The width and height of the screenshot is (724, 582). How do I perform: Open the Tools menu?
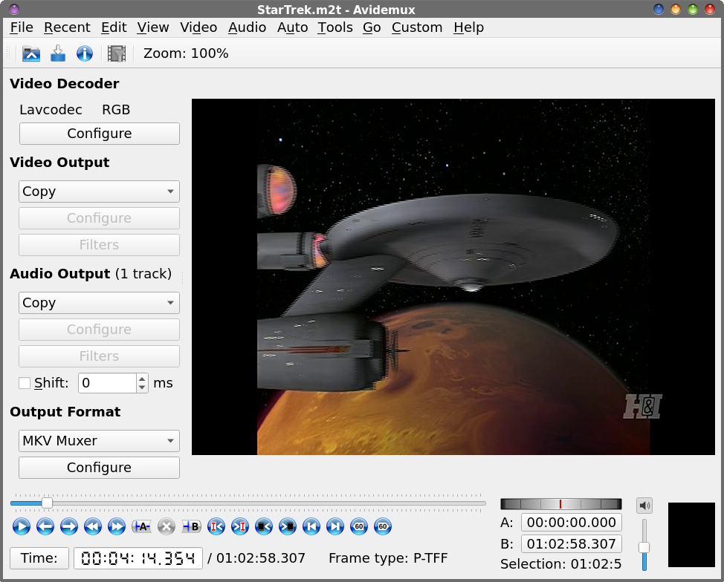[335, 27]
